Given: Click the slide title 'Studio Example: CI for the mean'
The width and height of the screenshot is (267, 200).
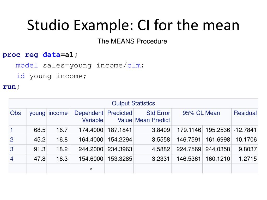Looking at the screenshot, I should (133, 25).
